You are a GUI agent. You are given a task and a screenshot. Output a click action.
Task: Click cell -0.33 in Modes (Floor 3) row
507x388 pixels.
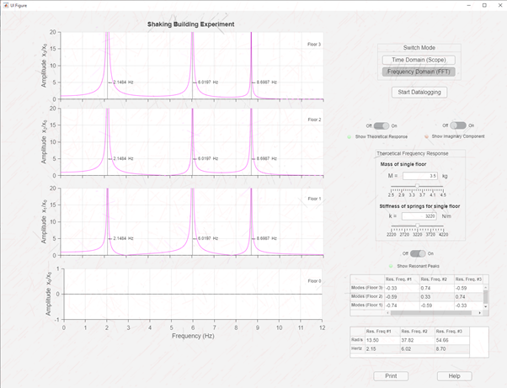(x=402, y=288)
